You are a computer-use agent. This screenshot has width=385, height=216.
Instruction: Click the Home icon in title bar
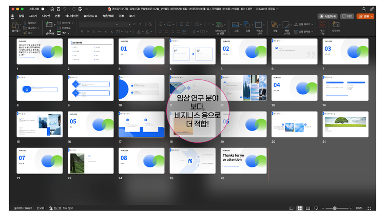[53, 9]
